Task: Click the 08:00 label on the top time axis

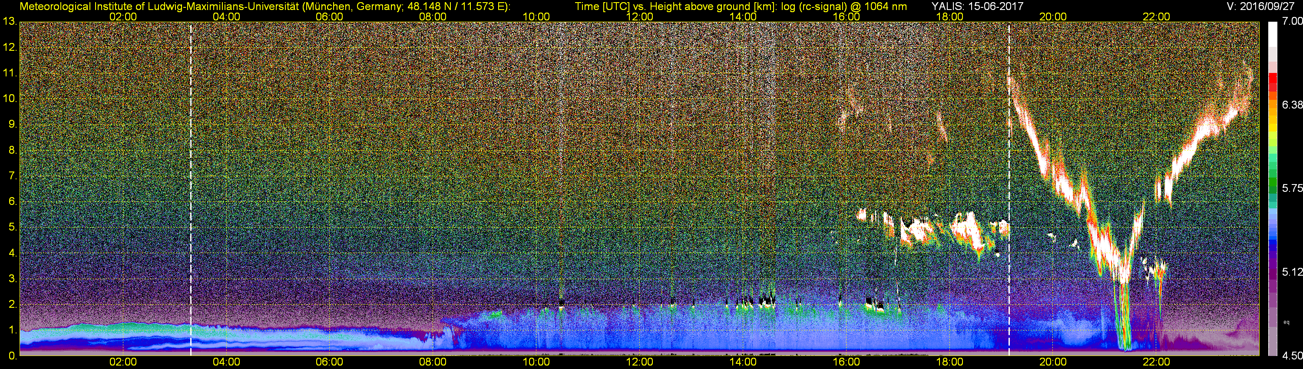Action: click(433, 16)
